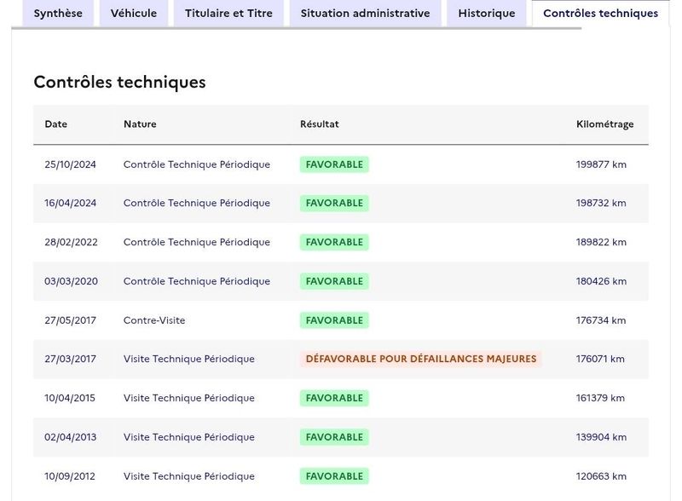The width and height of the screenshot is (682, 501).
Task: Click the Résultat column header
Action: coord(319,124)
